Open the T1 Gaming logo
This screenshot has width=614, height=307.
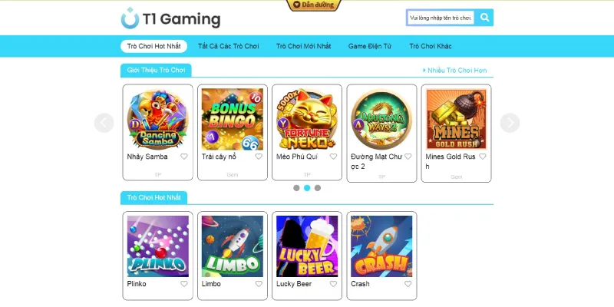[170, 18]
